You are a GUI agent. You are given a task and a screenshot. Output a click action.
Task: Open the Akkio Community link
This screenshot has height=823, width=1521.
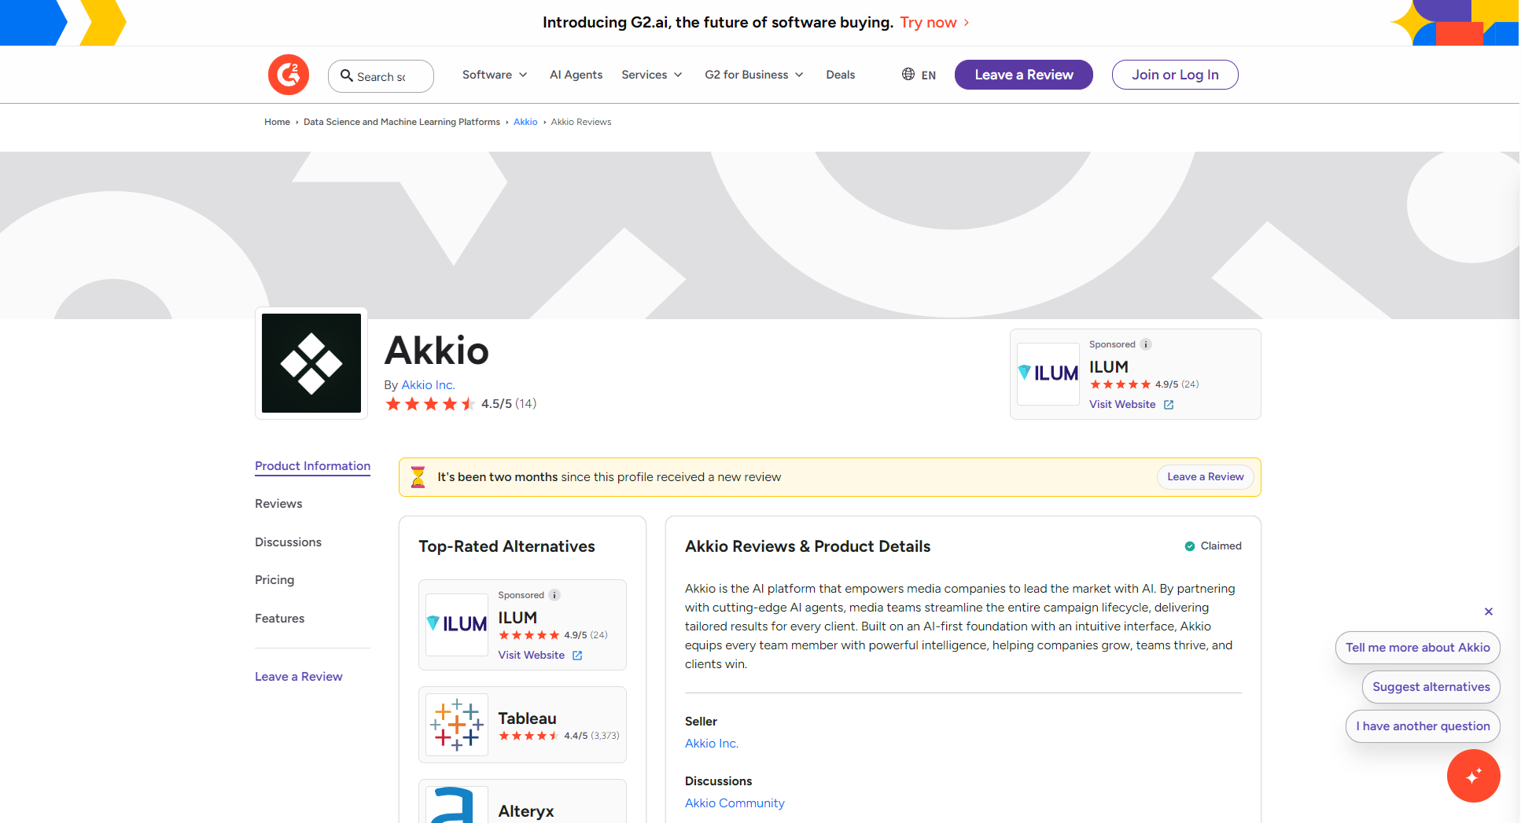[734, 803]
